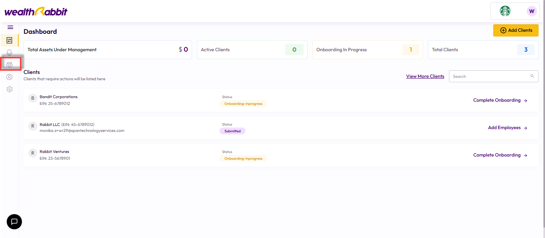545x238 pixels.
Task: Click the search magnifier icon
Action: [x=532, y=76]
